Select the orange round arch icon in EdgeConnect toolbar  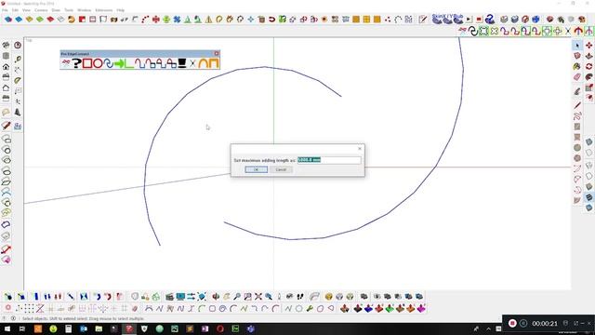(x=203, y=63)
